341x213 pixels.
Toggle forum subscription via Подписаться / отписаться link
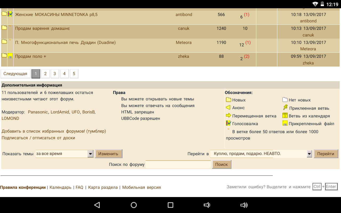pyautogui.click(x=38, y=138)
